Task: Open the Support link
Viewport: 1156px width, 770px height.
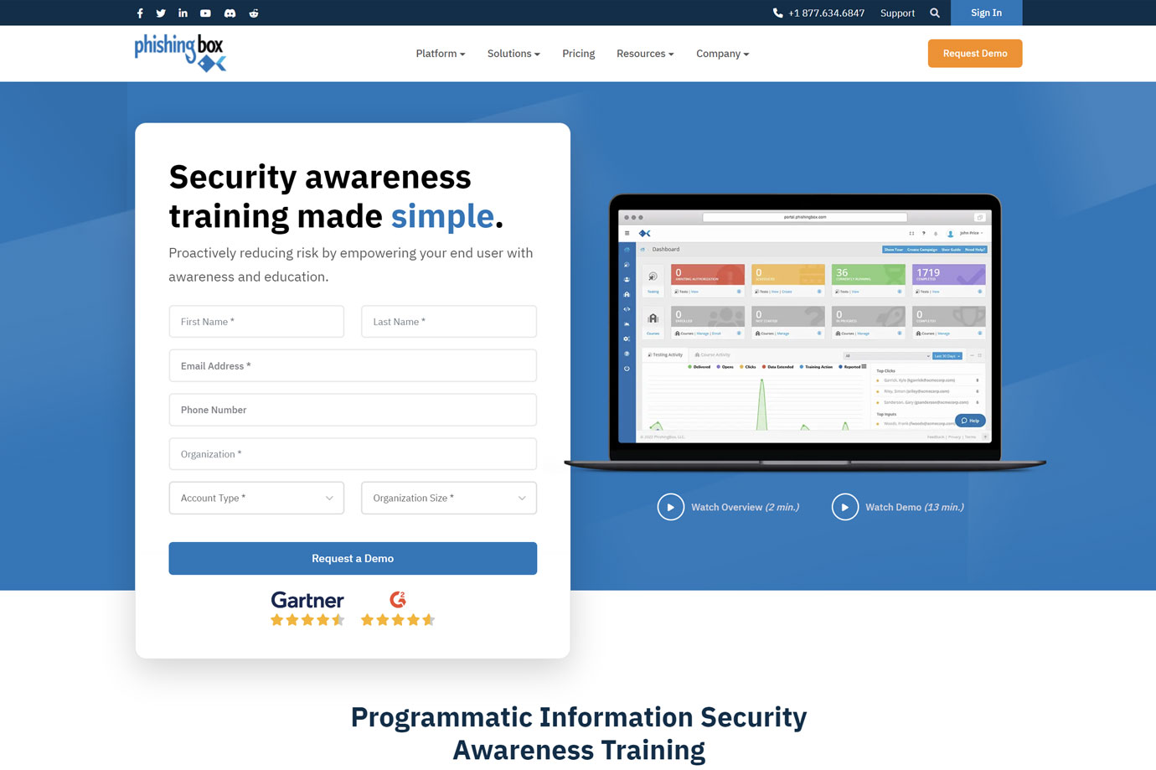Action: (897, 13)
